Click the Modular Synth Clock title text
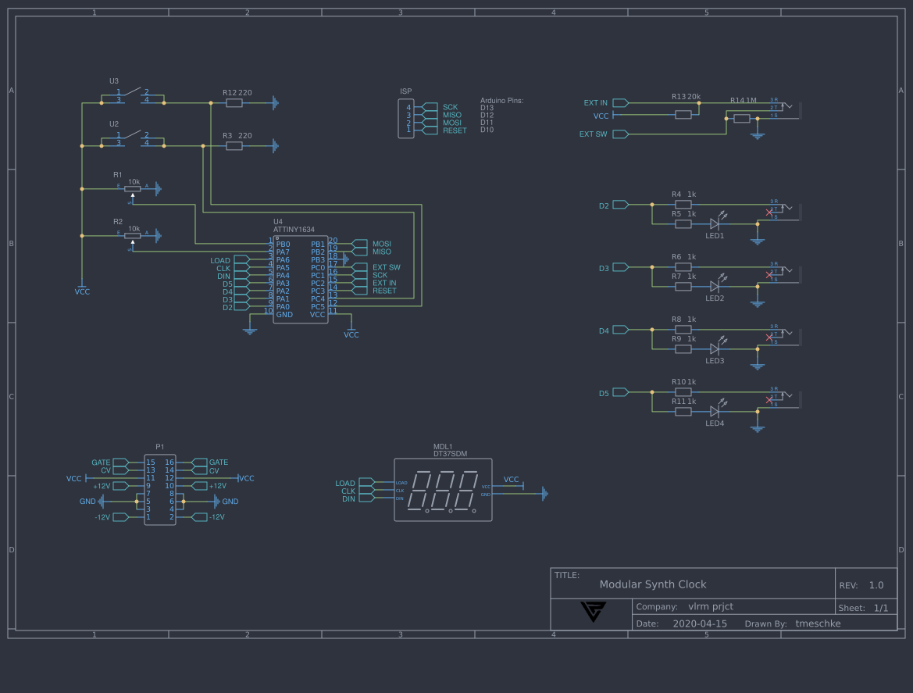This screenshot has width=913, height=693. (x=653, y=584)
